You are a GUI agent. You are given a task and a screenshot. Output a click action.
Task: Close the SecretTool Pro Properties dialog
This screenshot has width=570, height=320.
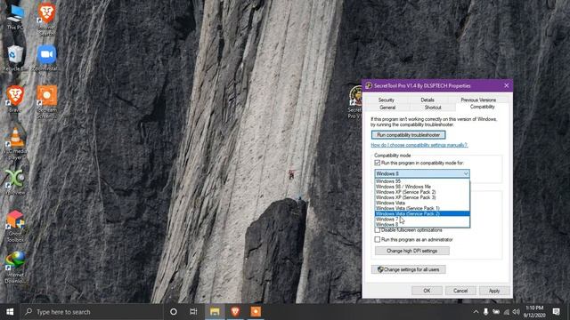507,85
